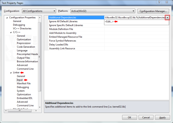Collapse the Linker tree node
Viewport: 173px width, 123px height.
11,73
